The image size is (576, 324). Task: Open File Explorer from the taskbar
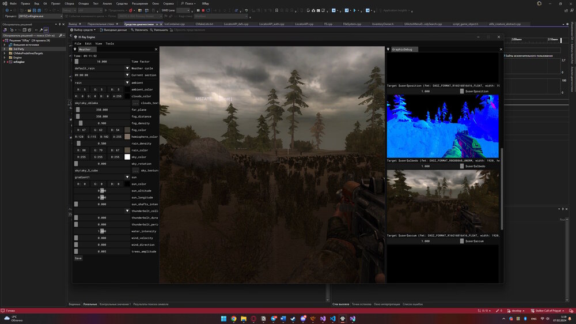click(x=244, y=318)
